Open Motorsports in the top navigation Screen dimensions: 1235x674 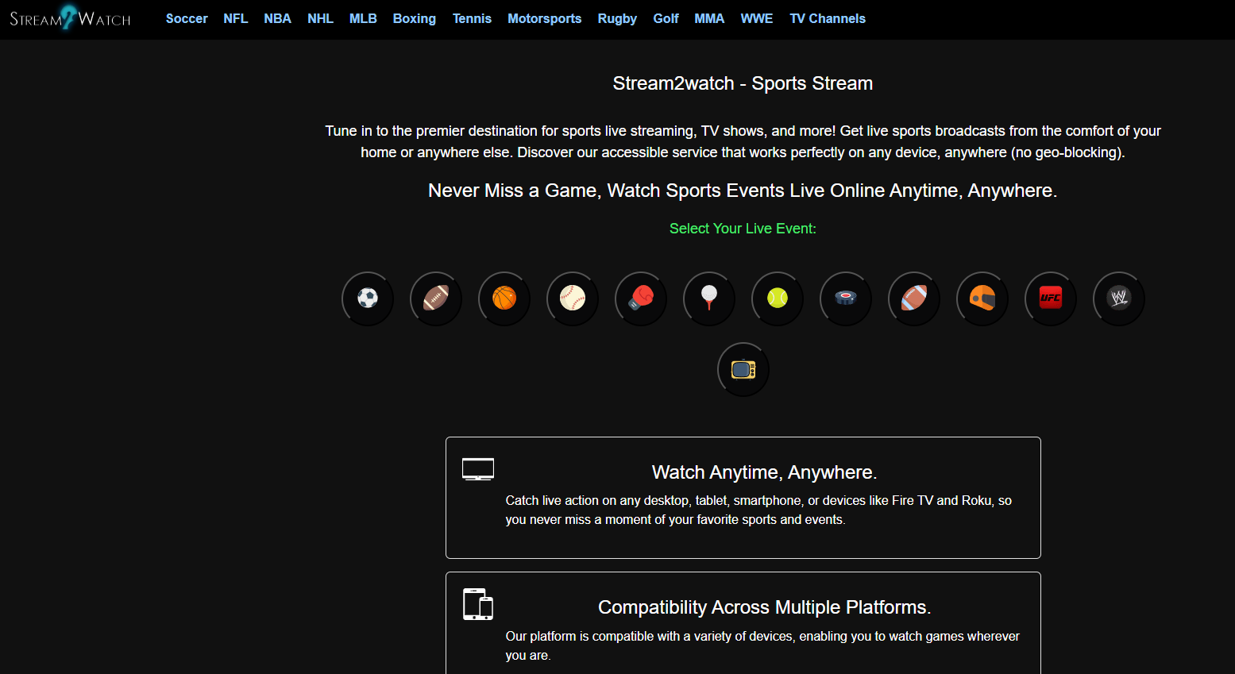pos(544,18)
